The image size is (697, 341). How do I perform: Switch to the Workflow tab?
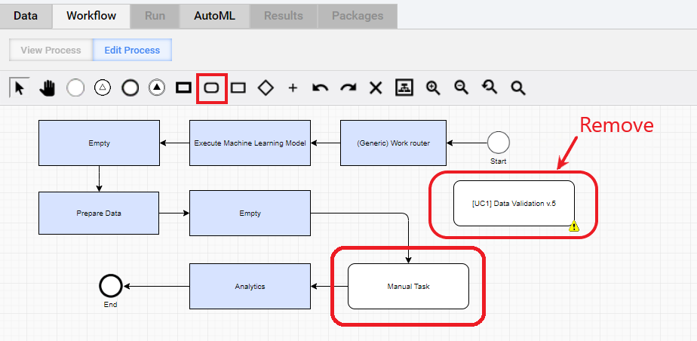[91, 16]
